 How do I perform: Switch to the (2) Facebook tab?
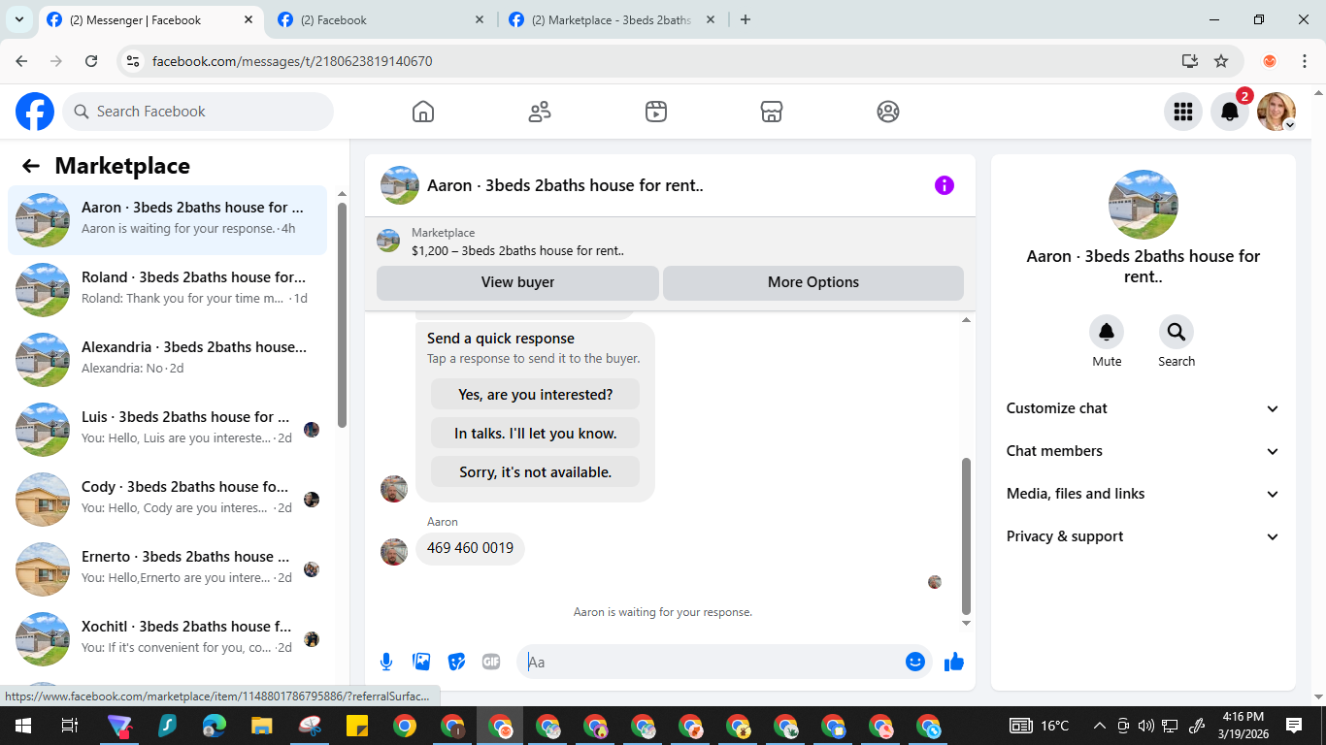[x=381, y=19]
